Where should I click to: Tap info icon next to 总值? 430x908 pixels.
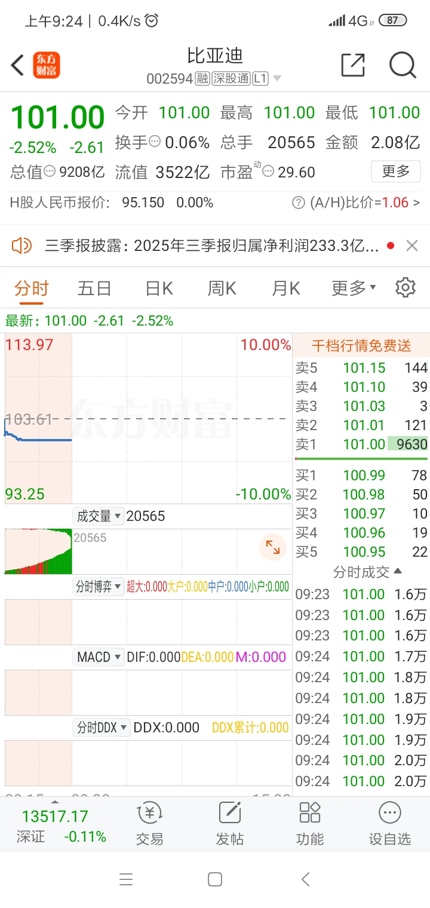[50, 172]
